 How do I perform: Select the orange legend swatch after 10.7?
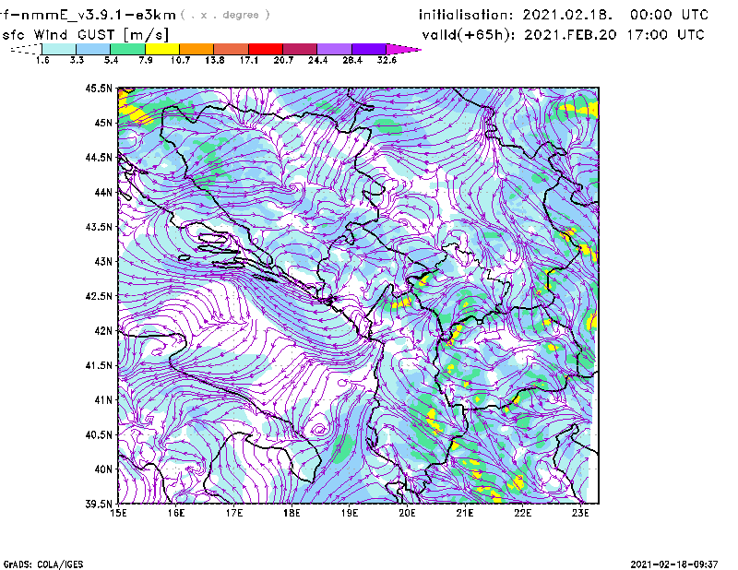pos(196,49)
